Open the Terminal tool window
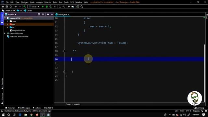The height and width of the screenshot is (117, 208). tap(10, 108)
